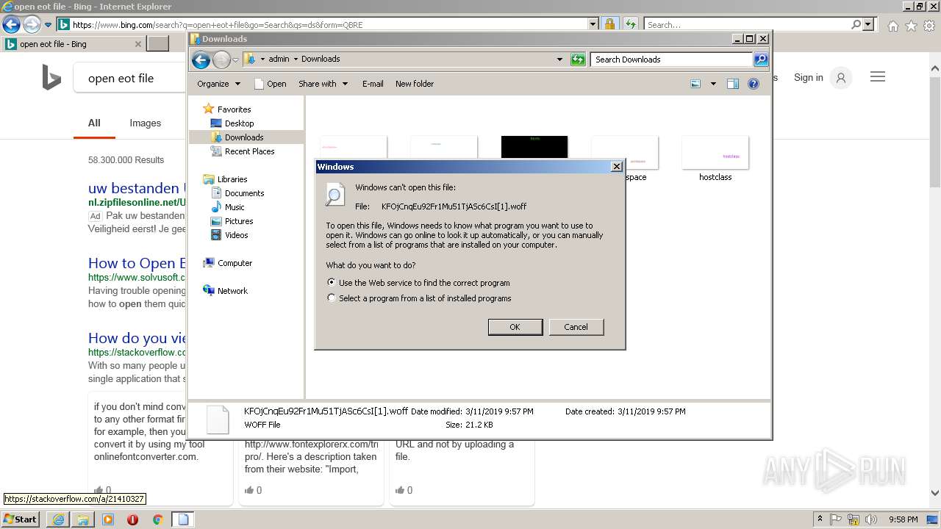Click the Internet Explorer forward arrow
This screenshot has height=529, width=941.
pyautogui.click(x=31, y=24)
